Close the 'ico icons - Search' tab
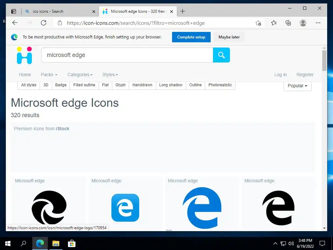This screenshot has height=250, width=333. tap(94, 11)
